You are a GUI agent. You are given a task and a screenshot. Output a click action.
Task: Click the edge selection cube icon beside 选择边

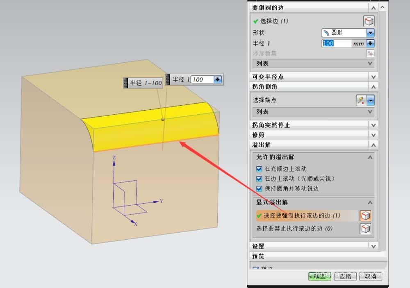pyautogui.click(x=369, y=20)
